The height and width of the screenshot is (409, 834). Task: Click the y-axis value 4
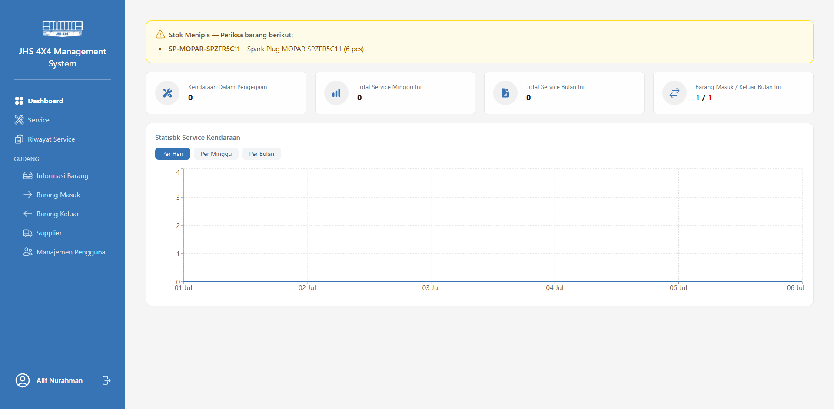[x=178, y=172]
